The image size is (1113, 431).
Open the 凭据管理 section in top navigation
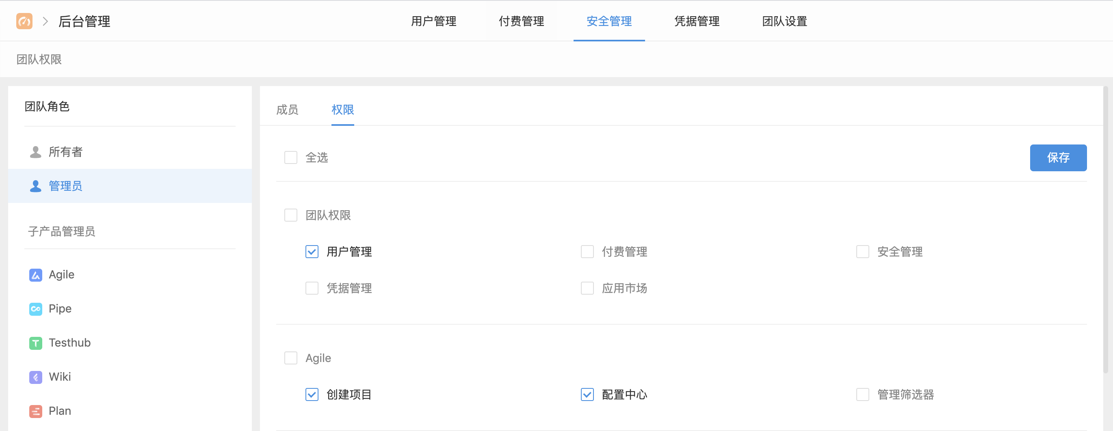coord(696,21)
